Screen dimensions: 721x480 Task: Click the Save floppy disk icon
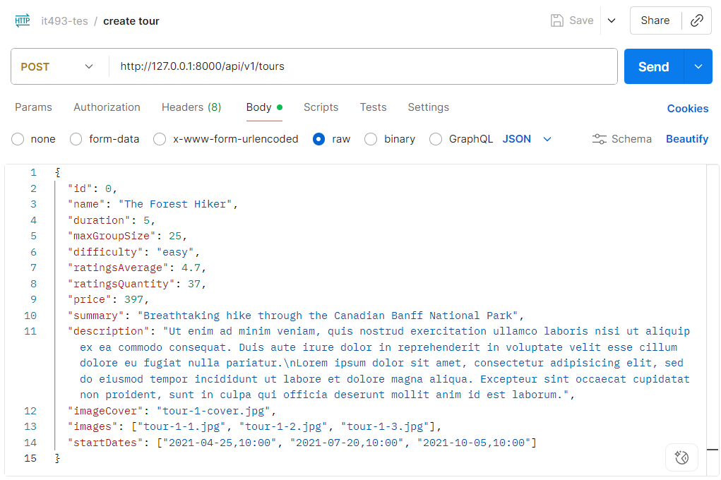[557, 20]
